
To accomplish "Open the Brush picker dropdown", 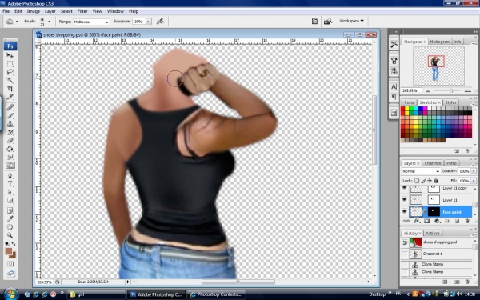I will (49, 22).
